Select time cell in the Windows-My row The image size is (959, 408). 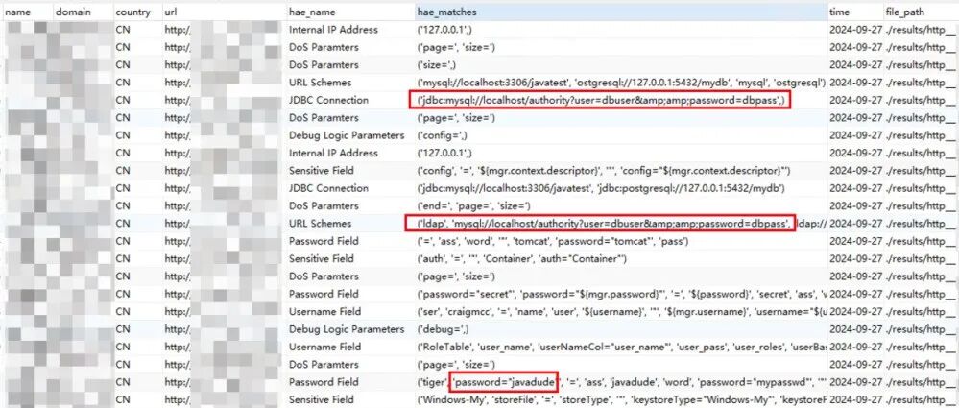tap(855, 399)
